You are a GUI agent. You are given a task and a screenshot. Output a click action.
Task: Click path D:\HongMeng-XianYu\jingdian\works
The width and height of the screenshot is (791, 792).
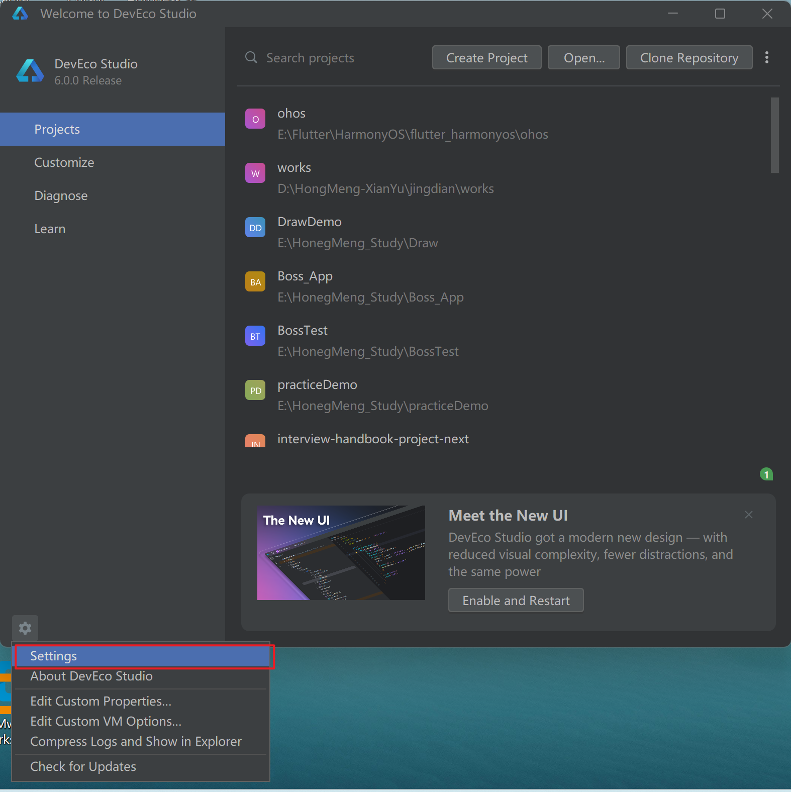(386, 188)
